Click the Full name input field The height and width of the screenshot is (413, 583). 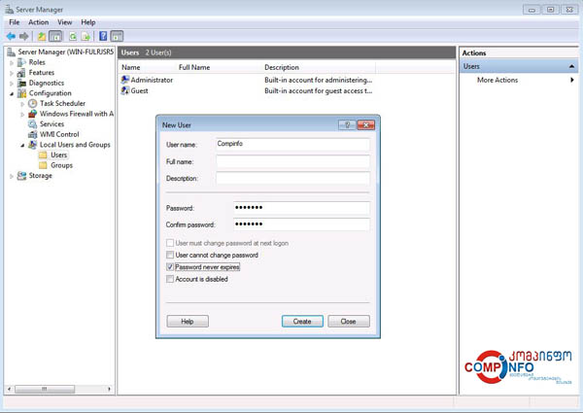click(292, 161)
